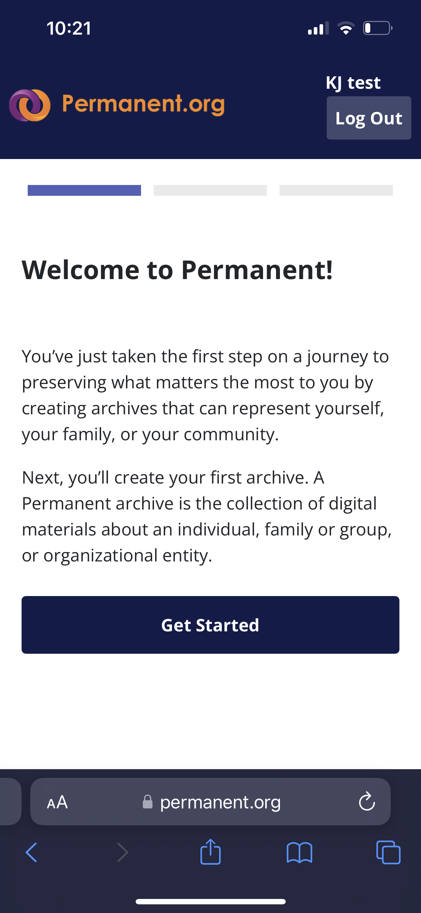The height and width of the screenshot is (913, 421).
Task: Tap the battery indicator in status bar
Action: pyautogui.click(x=377, y=28)
